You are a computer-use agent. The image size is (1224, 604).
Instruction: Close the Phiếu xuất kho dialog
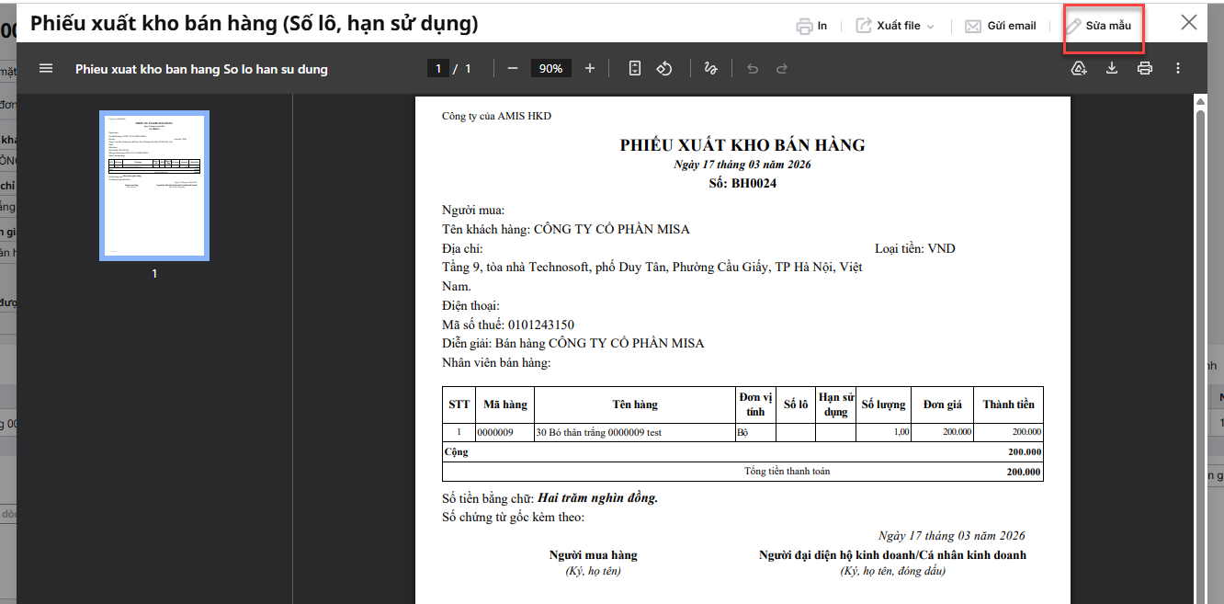pos(1189,23)
